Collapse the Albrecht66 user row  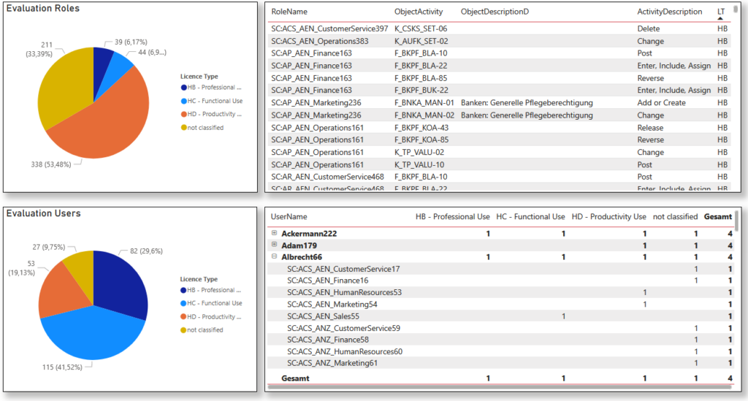275,257
